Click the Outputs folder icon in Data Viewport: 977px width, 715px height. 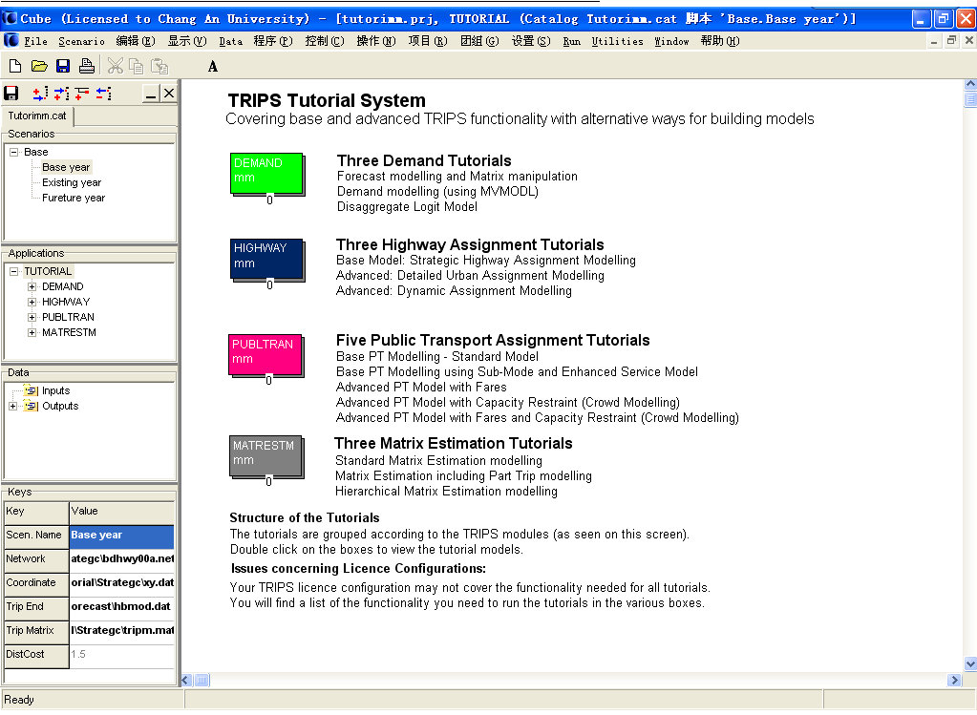click(31, 406)
